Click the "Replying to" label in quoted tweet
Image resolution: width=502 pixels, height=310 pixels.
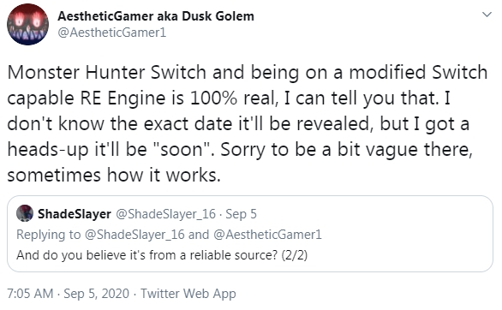pos(48,235)
